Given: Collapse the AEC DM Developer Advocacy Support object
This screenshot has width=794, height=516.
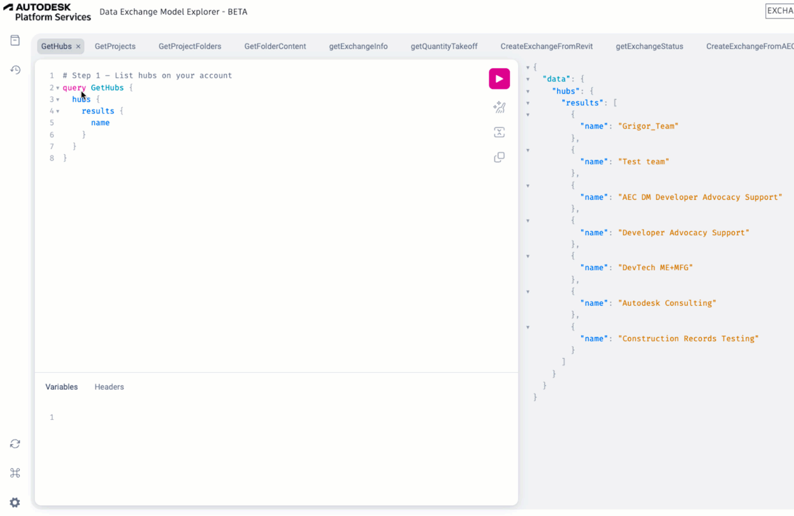Looking at the screenshot, I should [528, 186].
